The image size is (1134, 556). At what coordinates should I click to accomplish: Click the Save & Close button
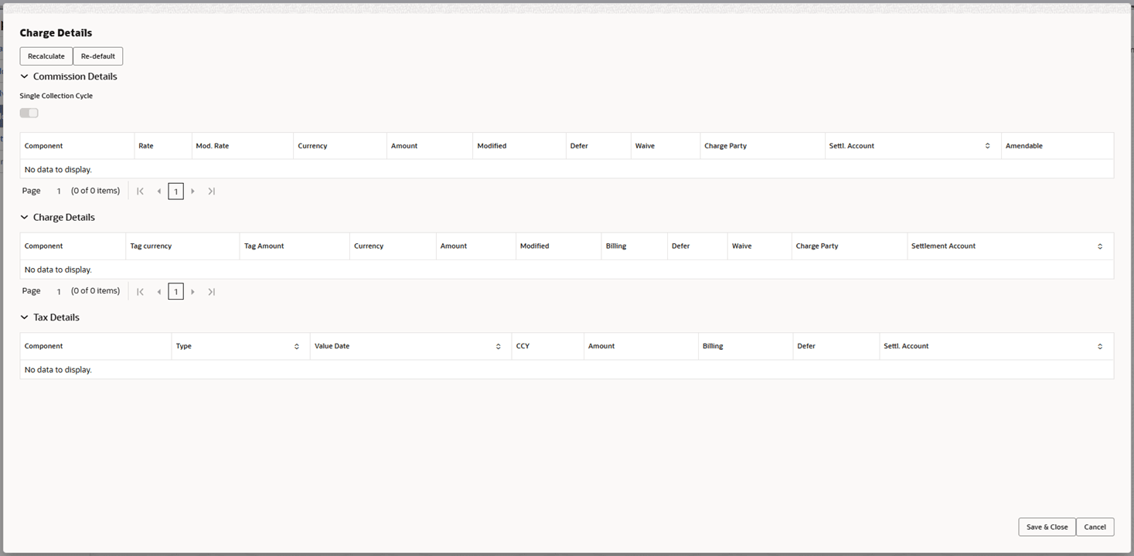pos(1046,527)
